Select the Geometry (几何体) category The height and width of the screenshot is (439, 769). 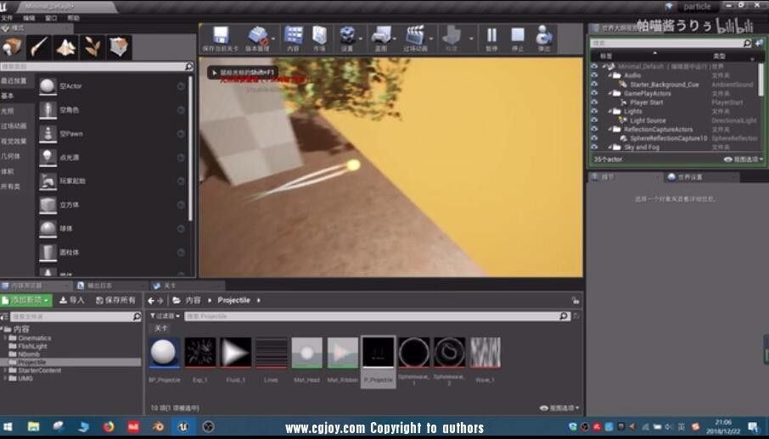[10, 156]
